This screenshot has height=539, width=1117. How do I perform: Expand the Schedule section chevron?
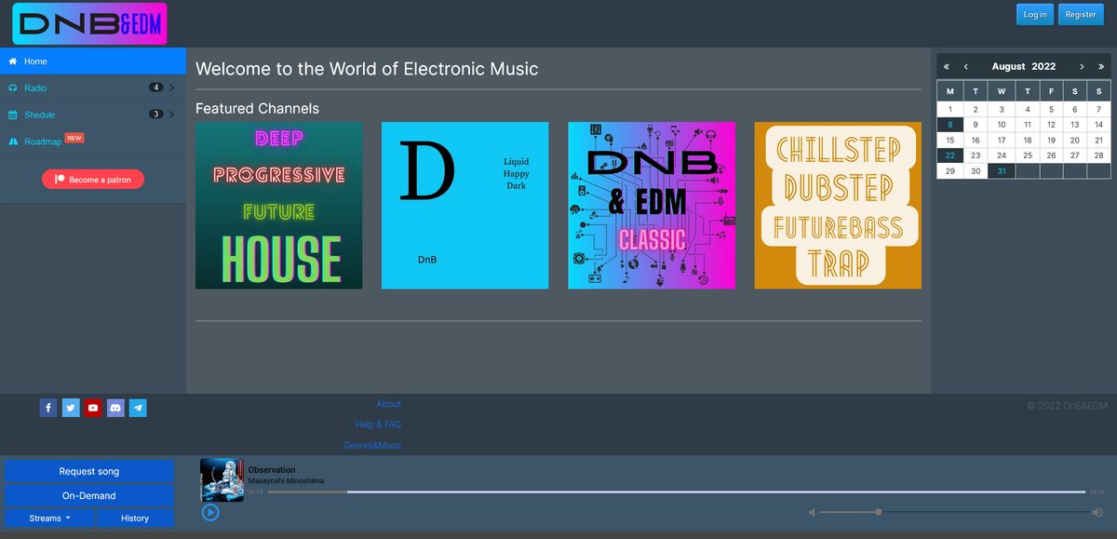coord(172,115)
